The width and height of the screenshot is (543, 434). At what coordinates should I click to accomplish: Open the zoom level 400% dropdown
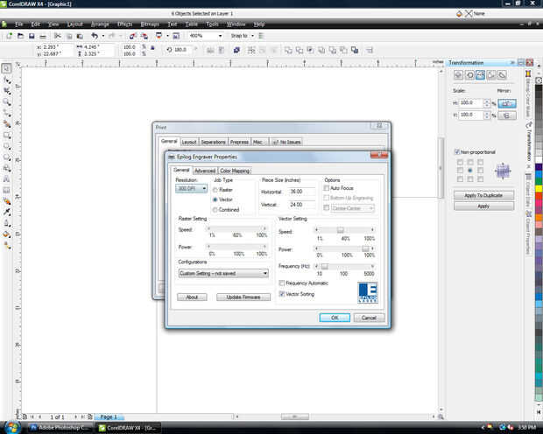point(220,36)
